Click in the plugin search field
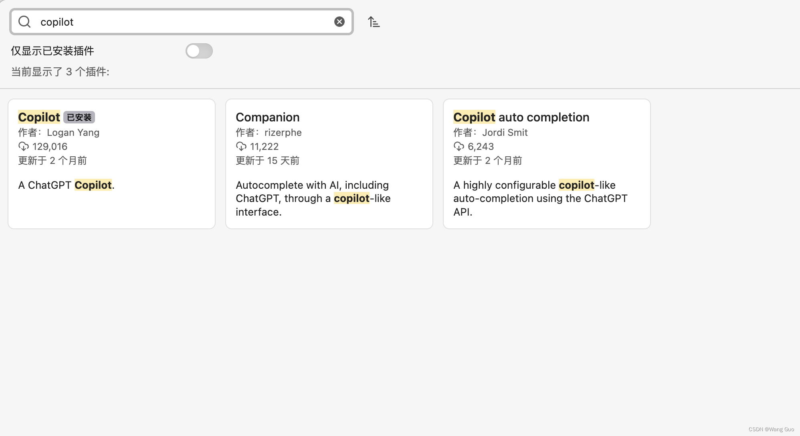This screenshot has height=436, width=800. (x=180, y=22)
